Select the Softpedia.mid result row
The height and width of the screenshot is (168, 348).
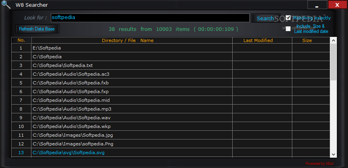pyautogui.click(x=132, y=100)
